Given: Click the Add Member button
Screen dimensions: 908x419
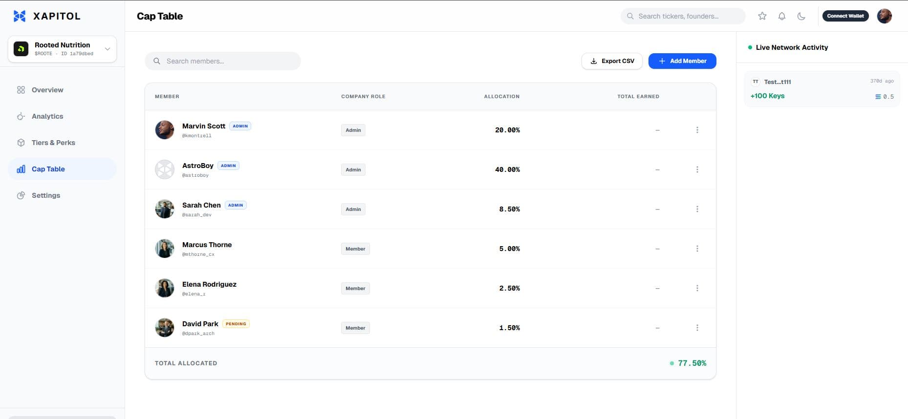Looking at the screenshot, I should 682,61.
